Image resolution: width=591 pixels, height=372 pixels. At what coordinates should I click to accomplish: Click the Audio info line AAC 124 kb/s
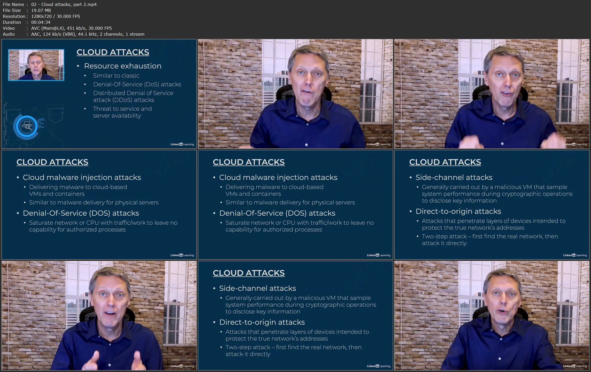click(88, 34)
